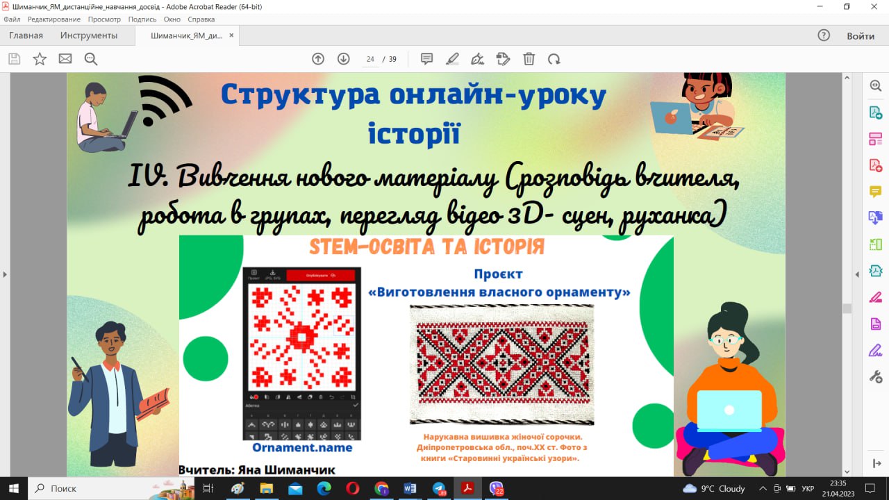
Task: Add a comment note icon
Action: point(427,59)
